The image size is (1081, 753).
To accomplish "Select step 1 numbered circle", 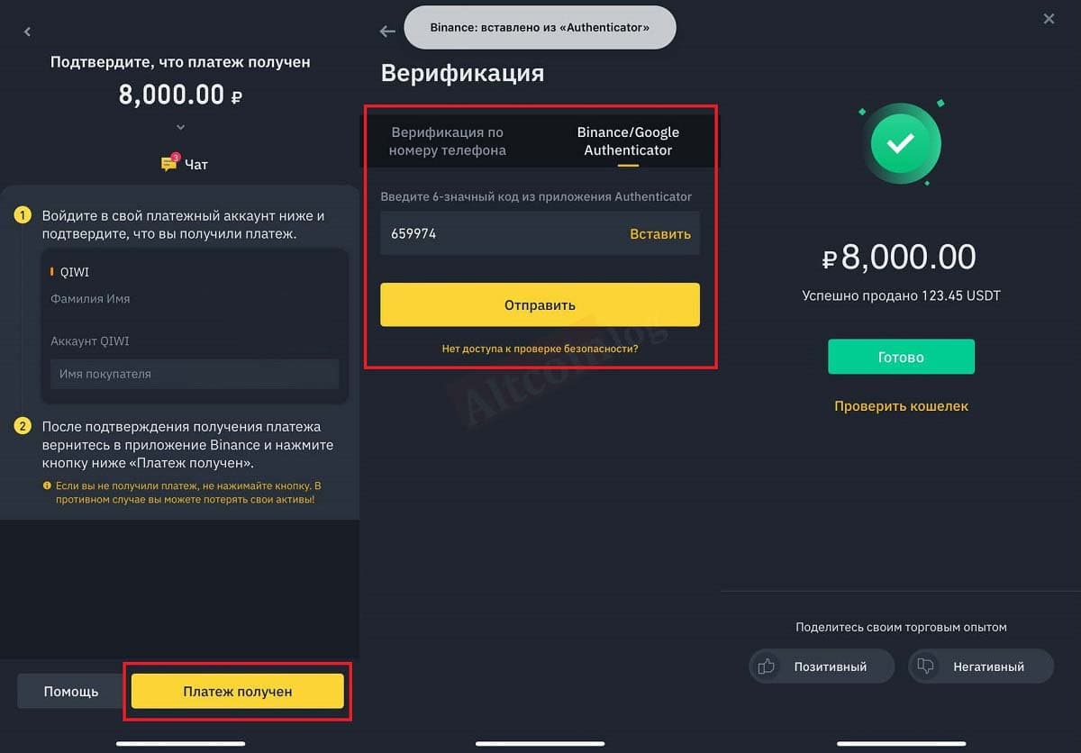I will pos(23,216).
